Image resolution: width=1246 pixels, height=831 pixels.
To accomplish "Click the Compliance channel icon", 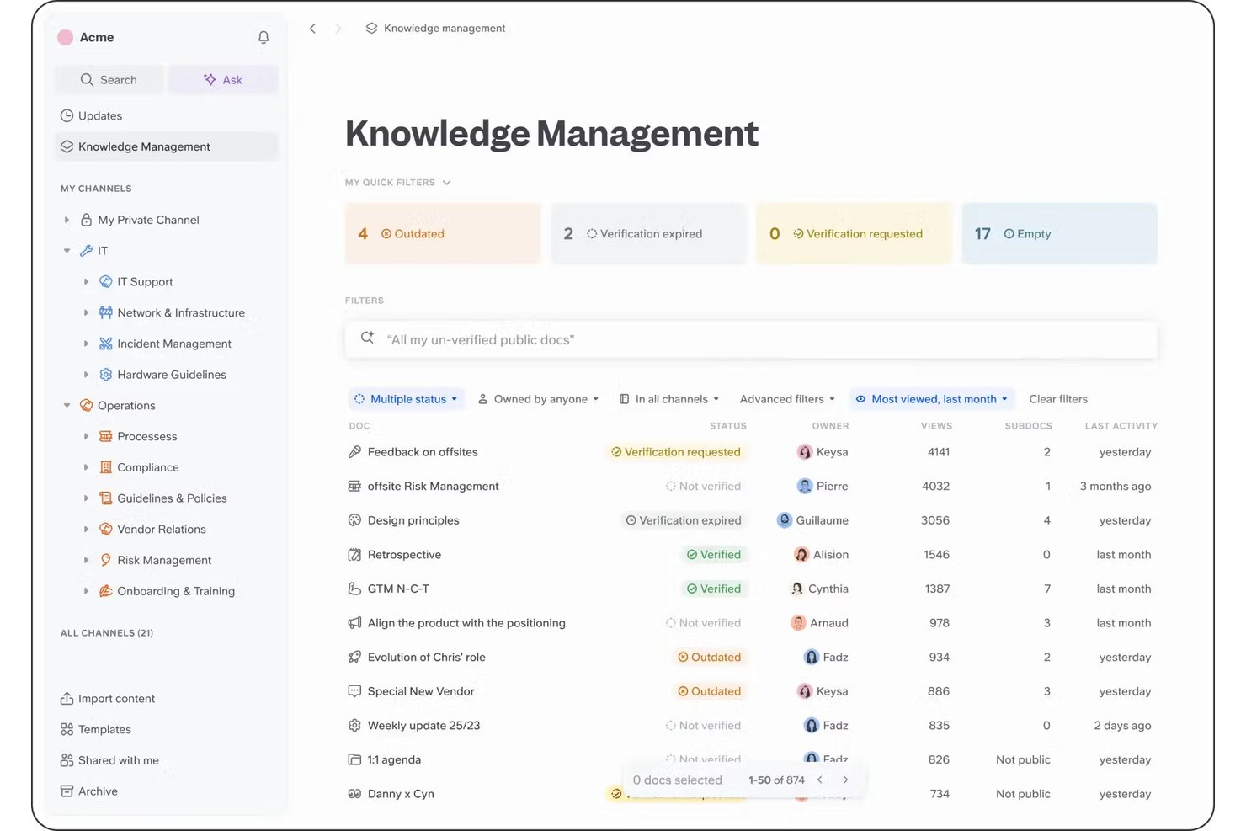I will point(106,467).
